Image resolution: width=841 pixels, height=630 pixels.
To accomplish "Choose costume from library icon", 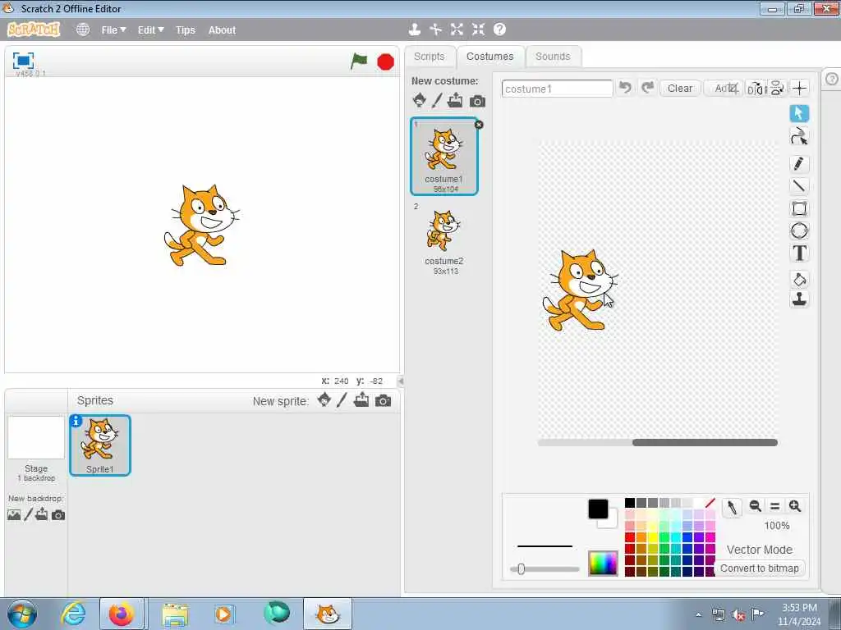I will click(420, 100).
